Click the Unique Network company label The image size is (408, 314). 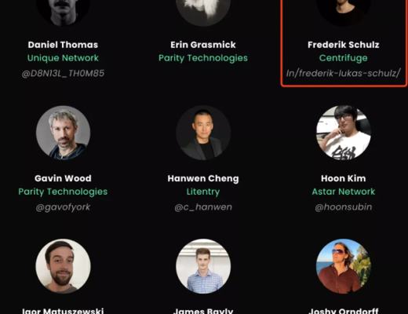(63, 58)
